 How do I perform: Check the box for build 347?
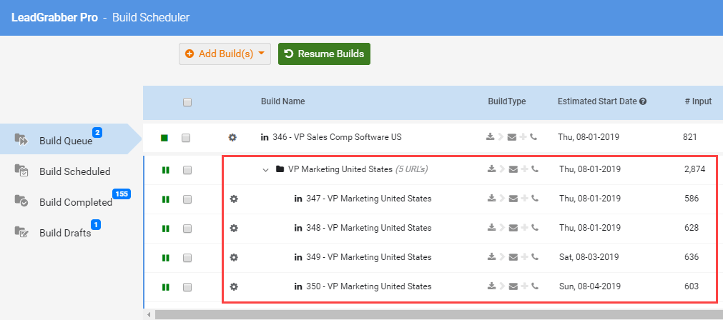(187, 199)
